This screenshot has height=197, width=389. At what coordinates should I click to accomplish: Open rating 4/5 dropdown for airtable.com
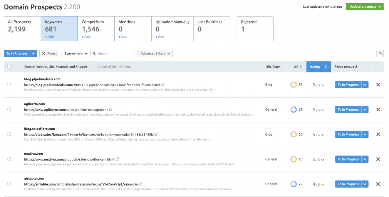pyautogui.click(x=318, y=184)
